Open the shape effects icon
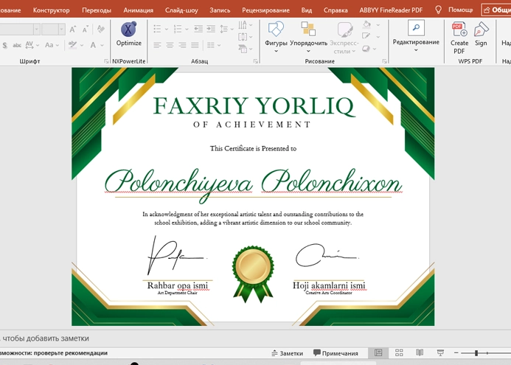 366,49
